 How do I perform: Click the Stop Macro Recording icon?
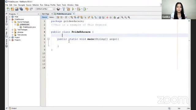(x=111, y=17)
